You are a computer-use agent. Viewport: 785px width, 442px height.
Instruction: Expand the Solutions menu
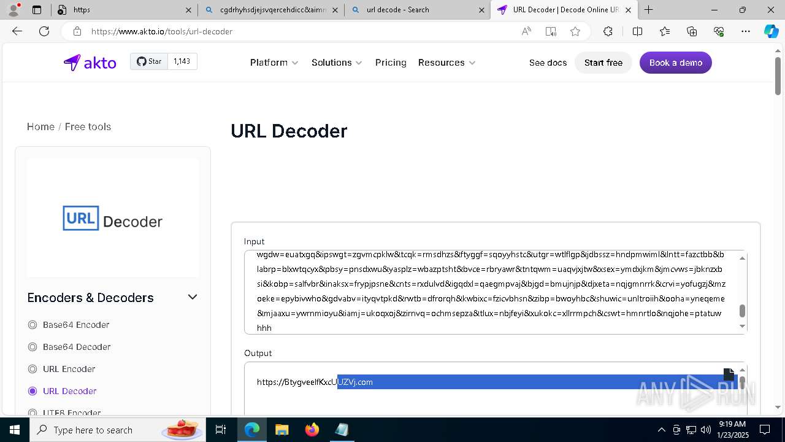(x=337, y=63)
